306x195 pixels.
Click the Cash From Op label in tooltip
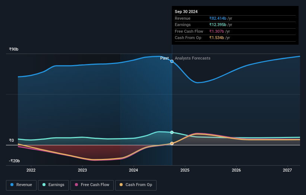188,38
